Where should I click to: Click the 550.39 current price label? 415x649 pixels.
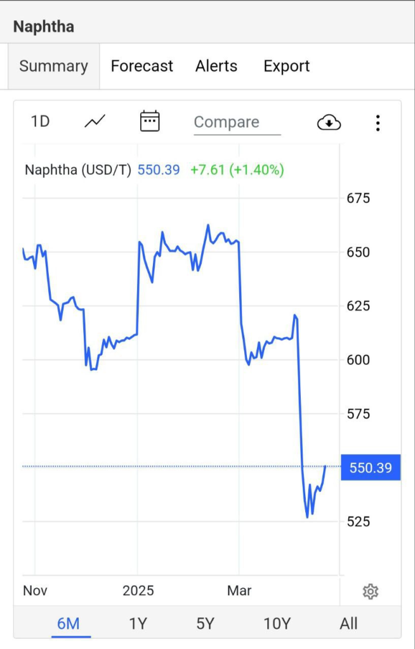[371, 468]
